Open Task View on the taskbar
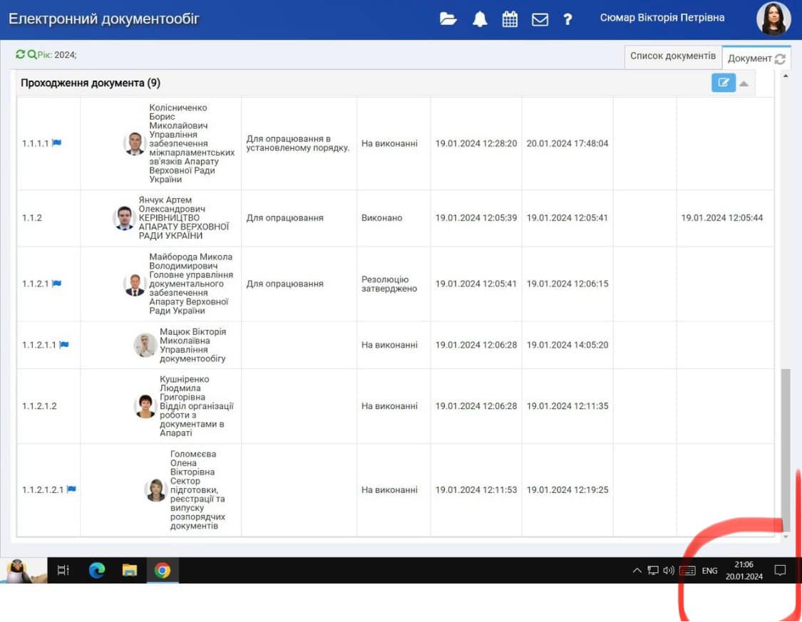 (63, 571)
